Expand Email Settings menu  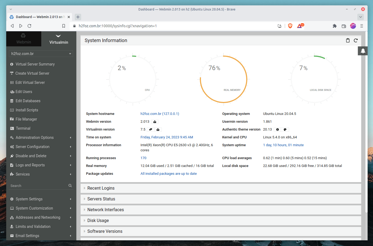[x=41, y=236]
